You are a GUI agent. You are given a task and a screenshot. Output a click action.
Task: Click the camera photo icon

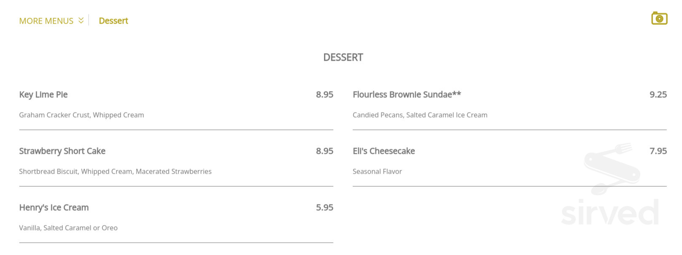pos(659,19)
